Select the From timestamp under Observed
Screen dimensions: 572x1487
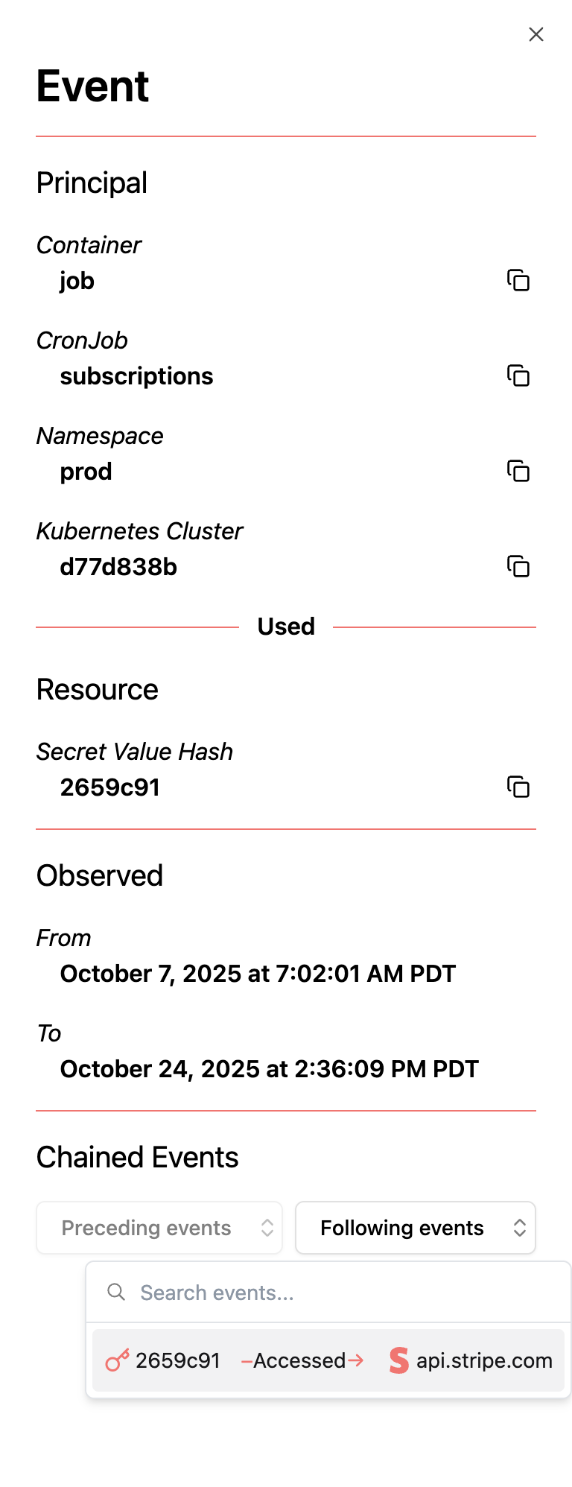258,974
